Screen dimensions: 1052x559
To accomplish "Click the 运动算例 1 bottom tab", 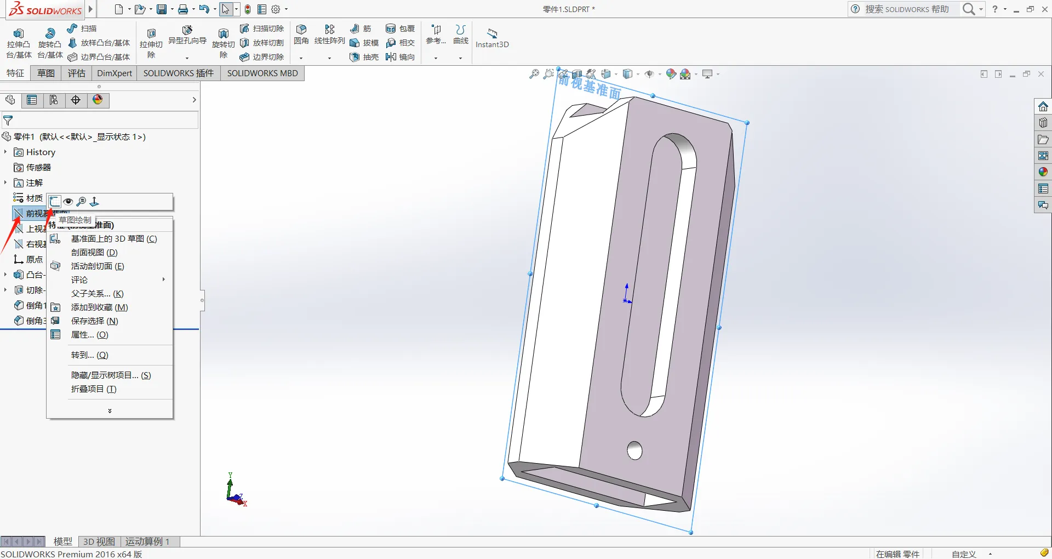I will (x=147, y=541).
